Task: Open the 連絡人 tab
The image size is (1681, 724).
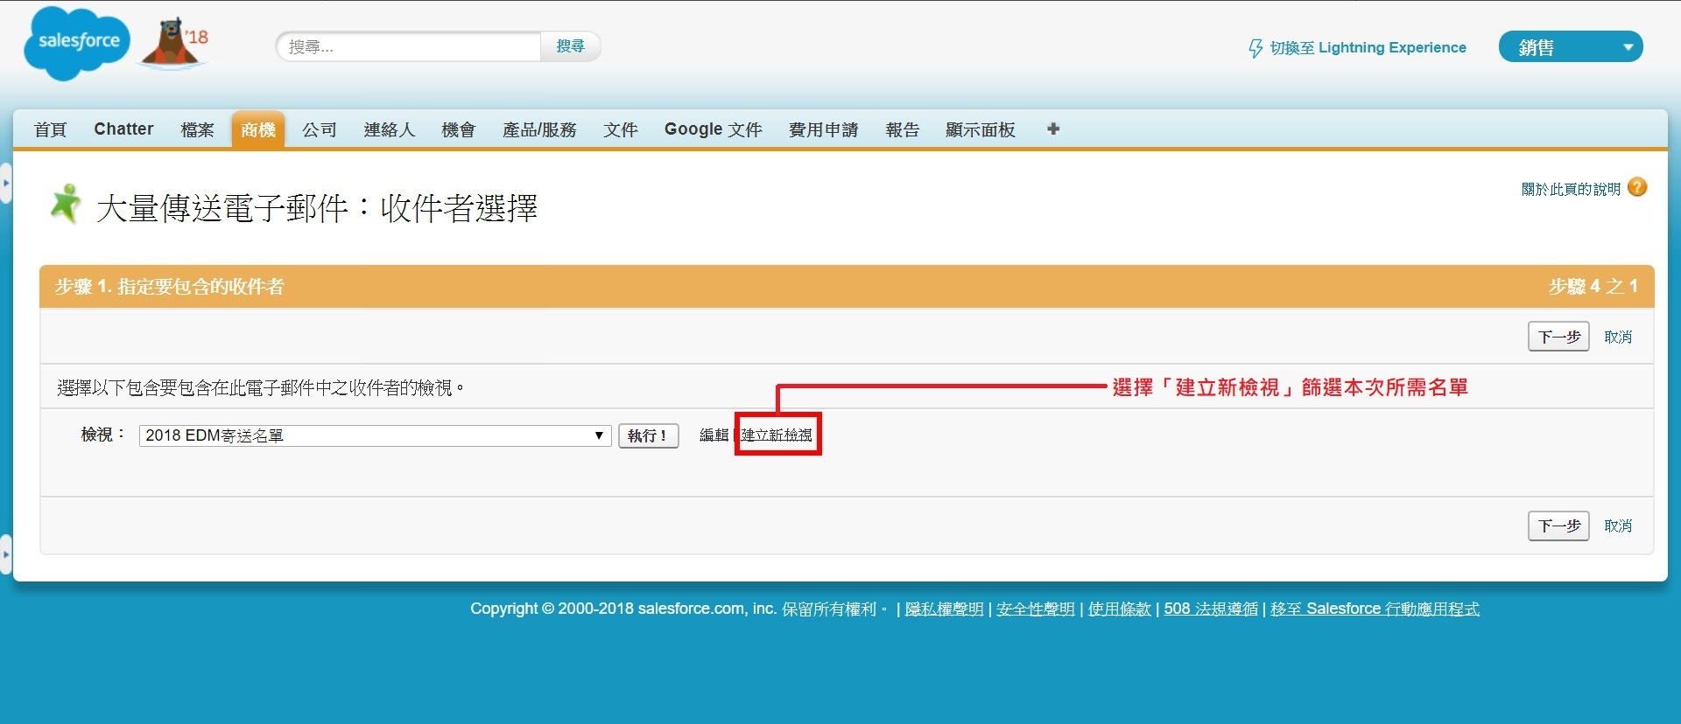Action: click(389, 129)
